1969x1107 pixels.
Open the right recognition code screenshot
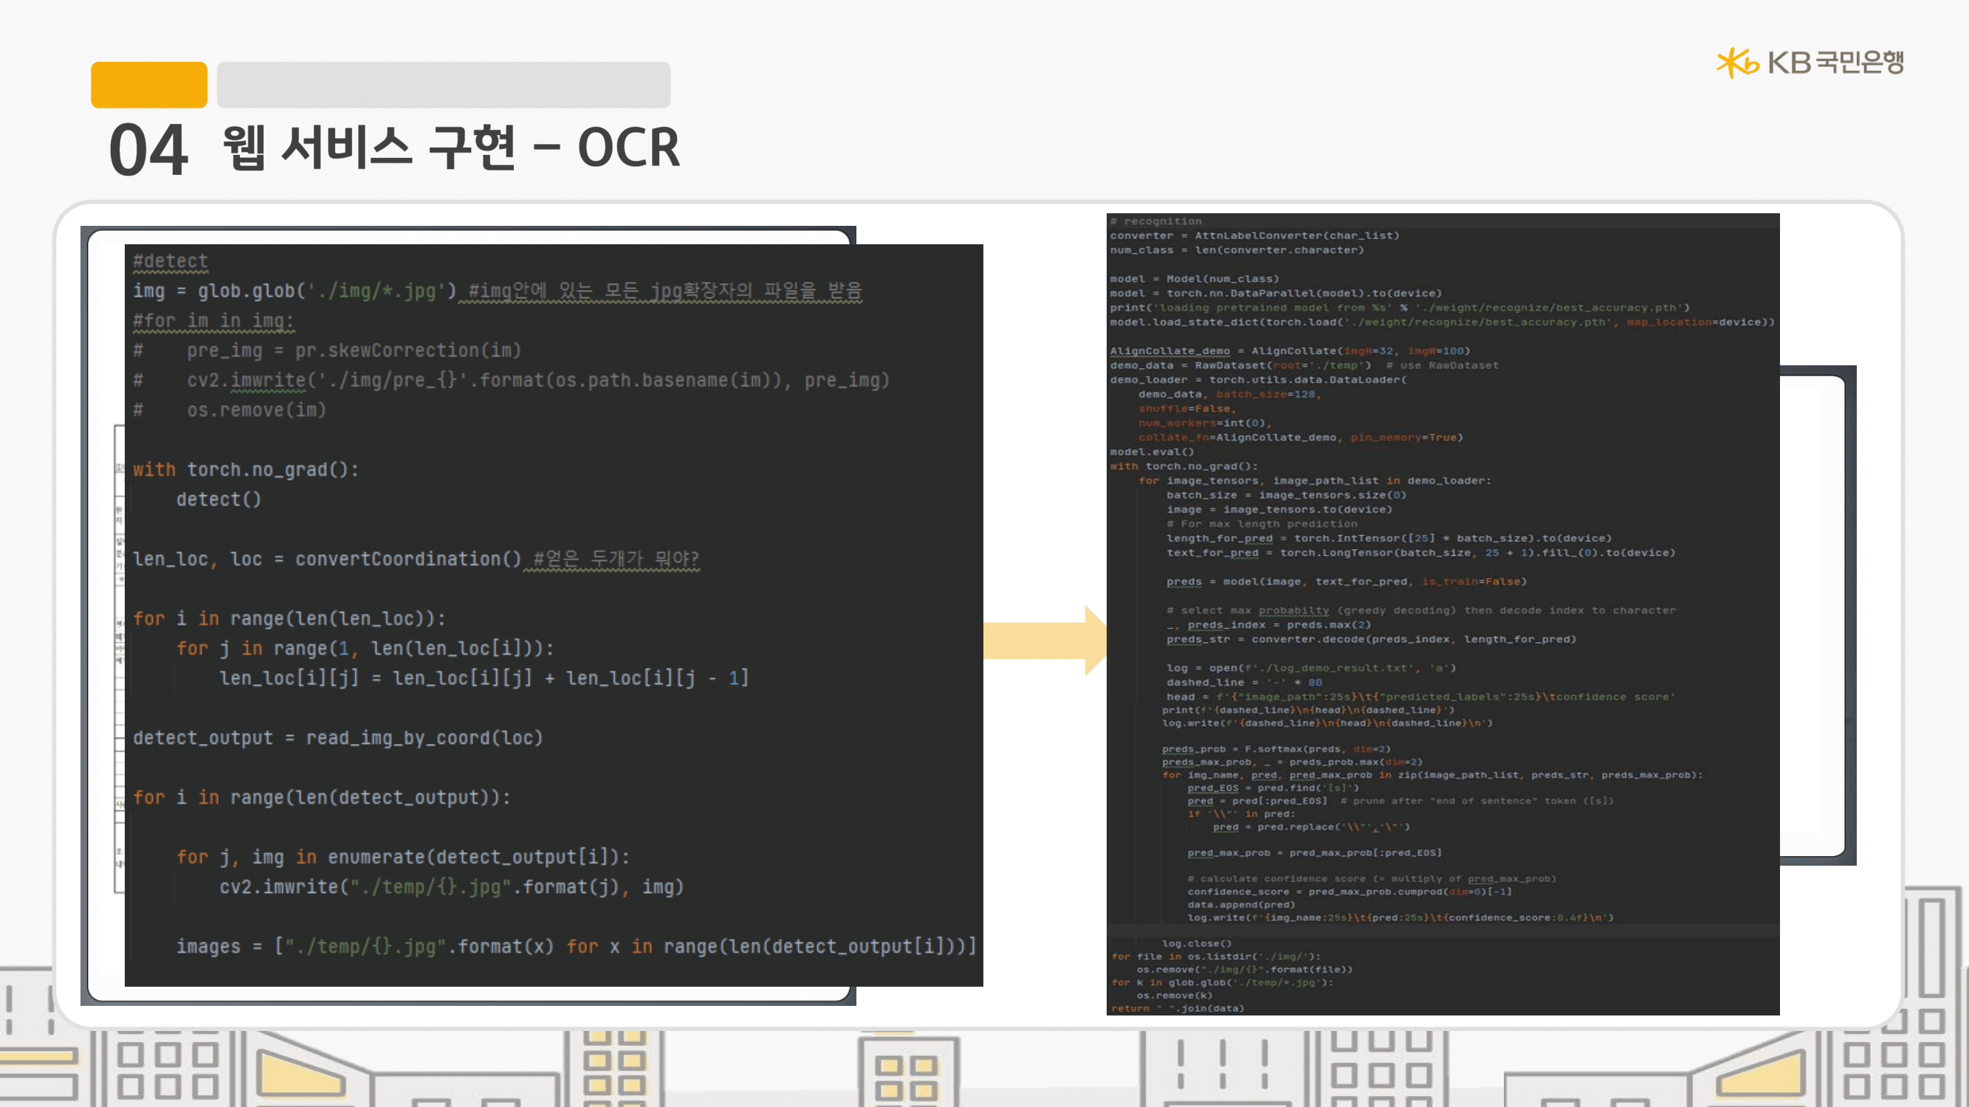tap(1443, 613)
